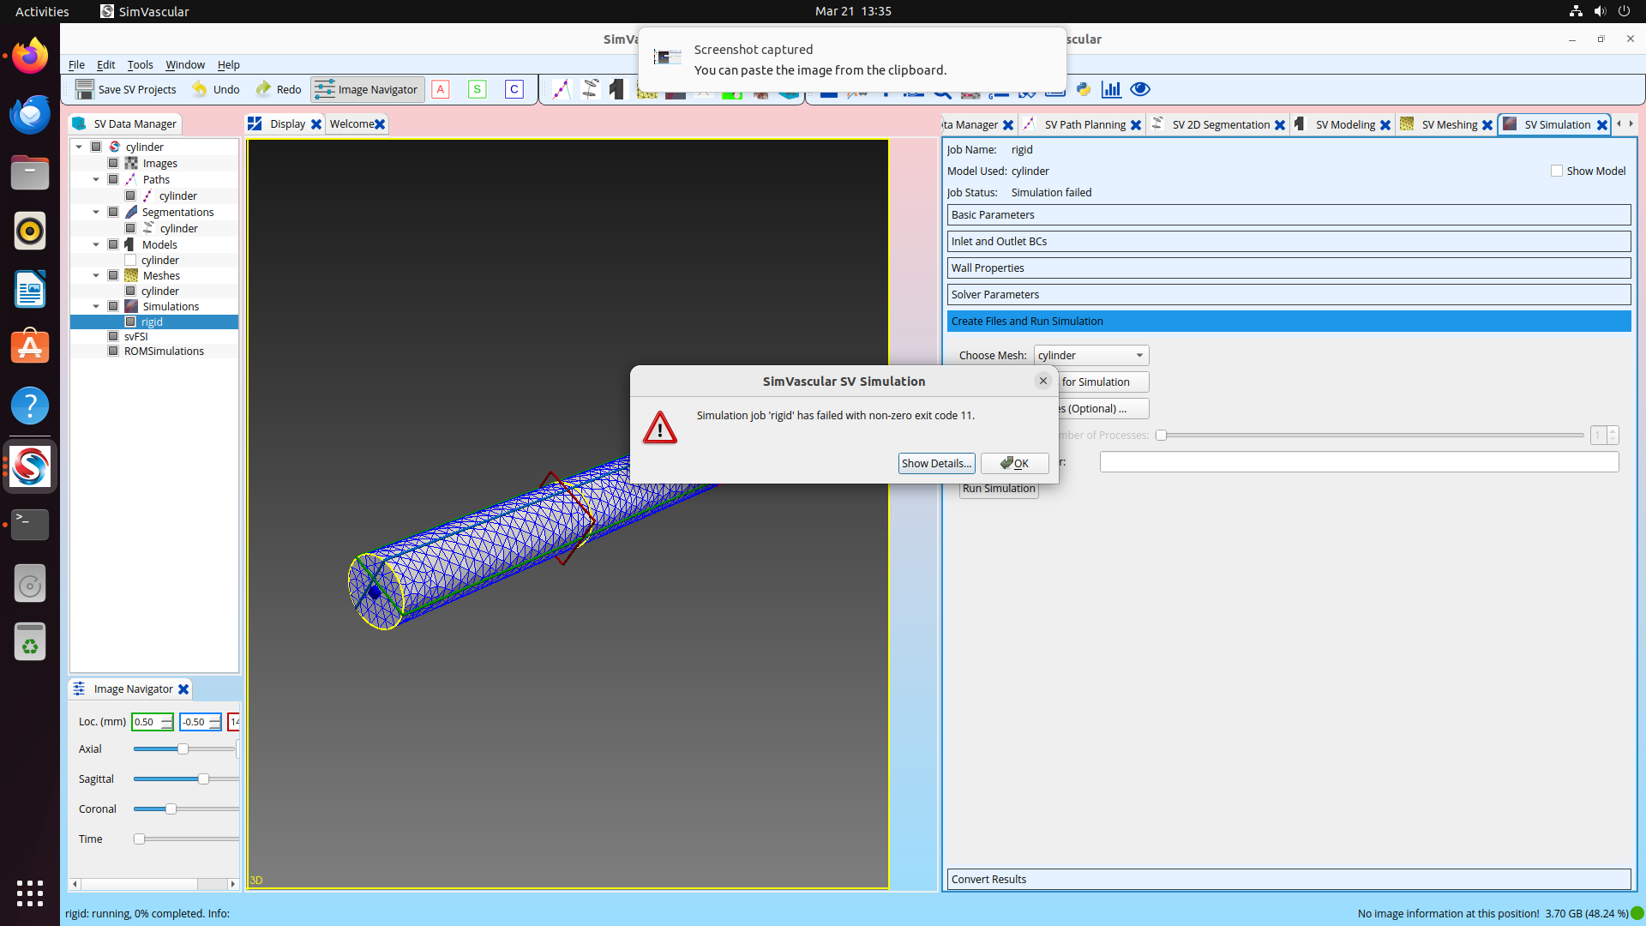Open the File menu

[x=76, y=64]
